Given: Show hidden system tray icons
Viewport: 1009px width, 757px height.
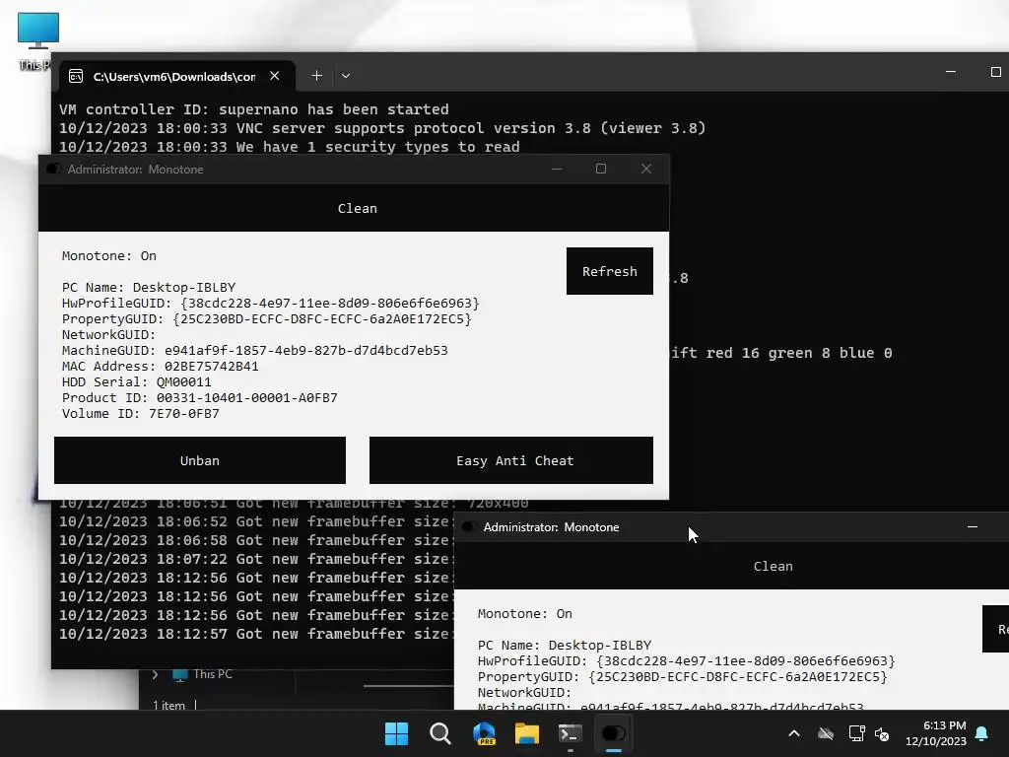Looking at the screenshot, I should pos(794,733).
